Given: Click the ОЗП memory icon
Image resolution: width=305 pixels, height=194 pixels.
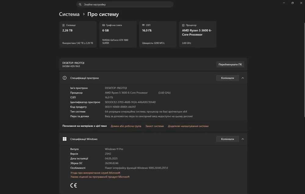Looking at the screenshot, I should 143,25.
